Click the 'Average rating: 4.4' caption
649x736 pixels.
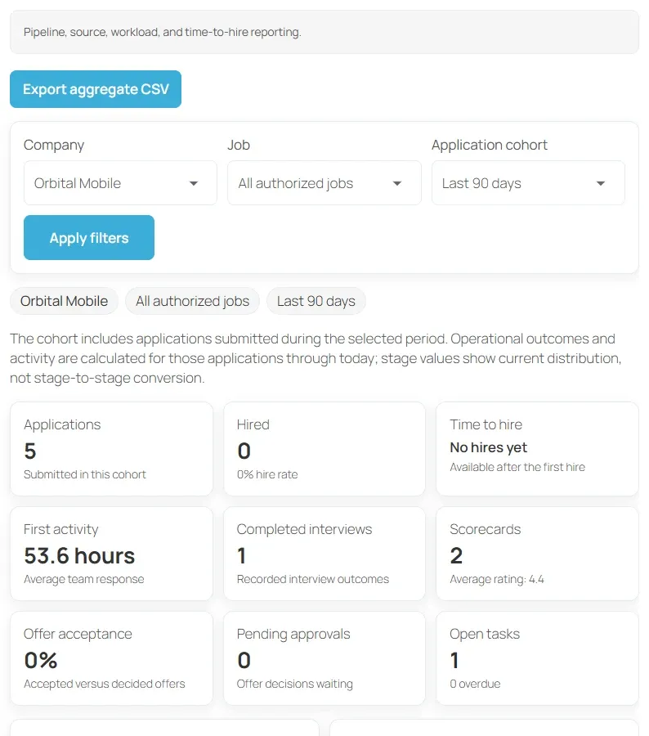pyautogui.click(x=497, y=579)
